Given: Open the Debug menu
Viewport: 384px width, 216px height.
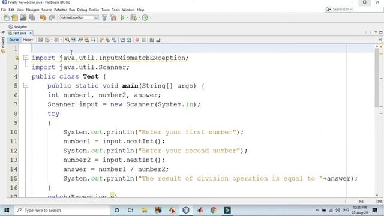Looking at the screenshot, I should [82, 10].
